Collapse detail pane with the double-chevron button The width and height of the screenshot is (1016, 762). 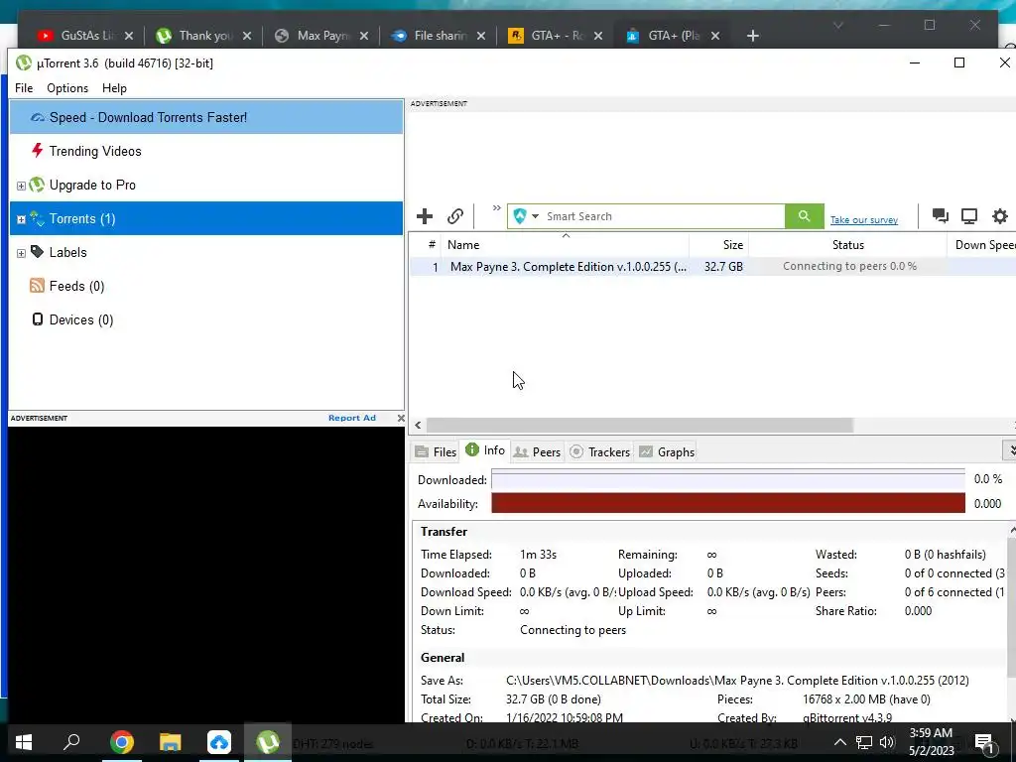click(1010, 450)
